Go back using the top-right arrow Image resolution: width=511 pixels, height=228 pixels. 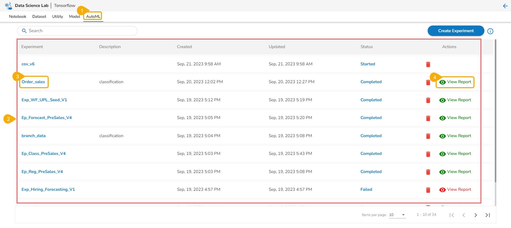coord(505,6)
